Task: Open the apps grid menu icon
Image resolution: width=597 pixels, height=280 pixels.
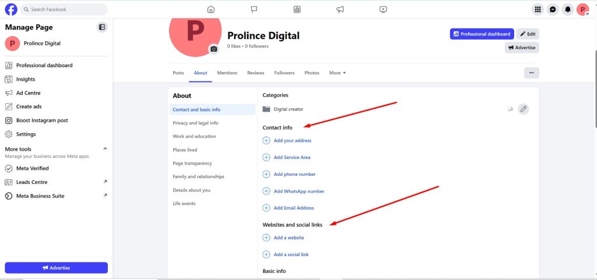Action: click(538, 9)
